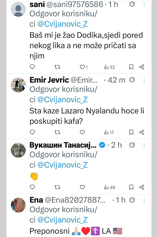
Task: Retweet sani's reply about Dodik
Action: tap(57, 67)
